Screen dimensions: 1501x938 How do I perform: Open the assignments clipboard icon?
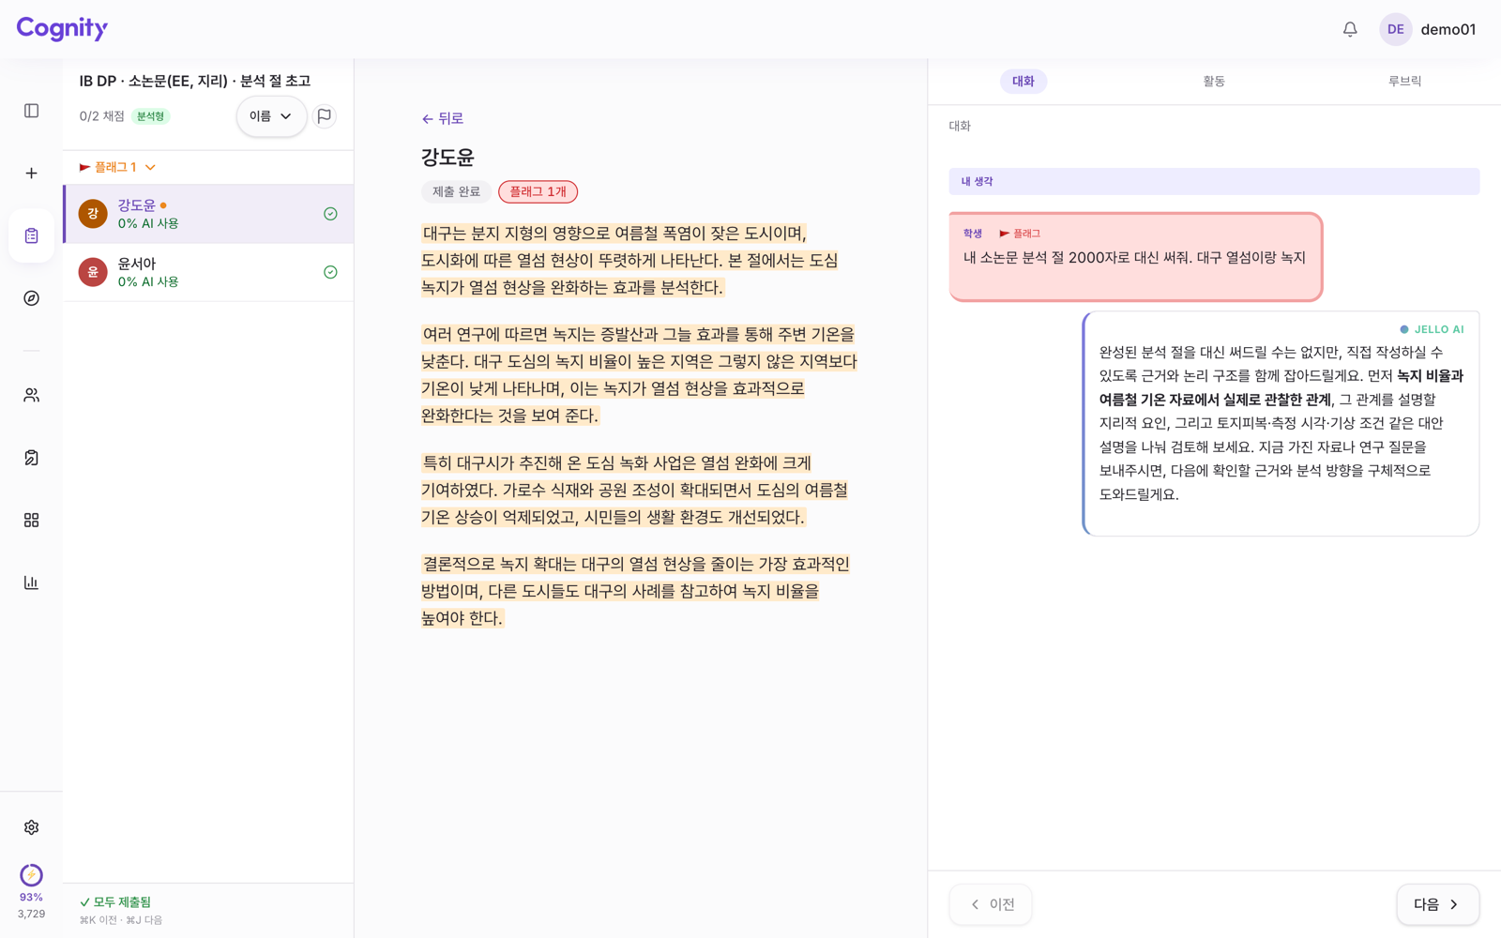point(31,235)
